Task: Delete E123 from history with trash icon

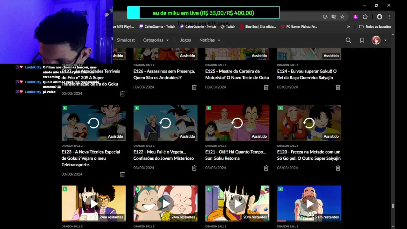Action: click(x=122, y=174)
